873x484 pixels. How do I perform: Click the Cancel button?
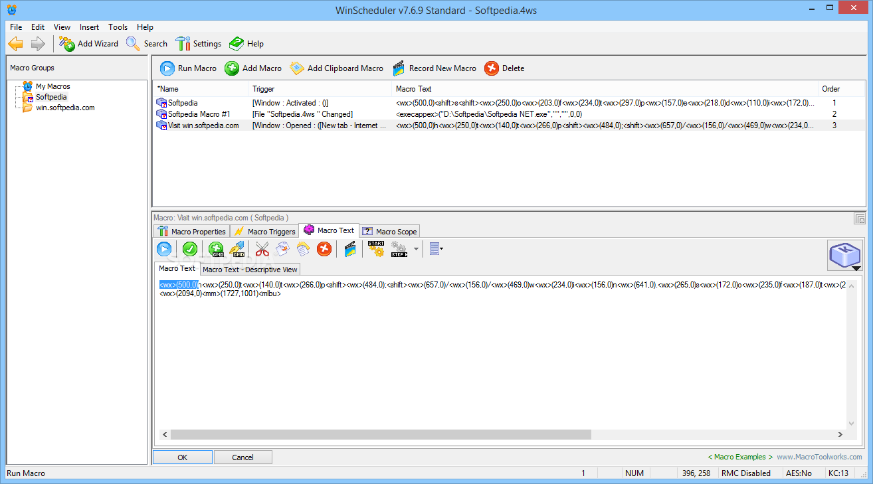click(x=242, y=457)
